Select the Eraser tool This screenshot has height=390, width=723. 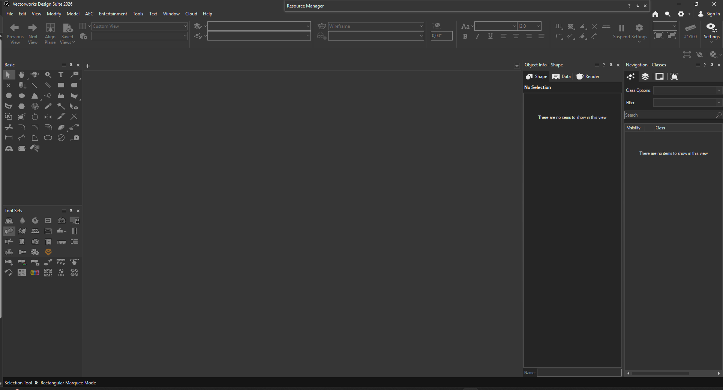[x=61, y=127]
